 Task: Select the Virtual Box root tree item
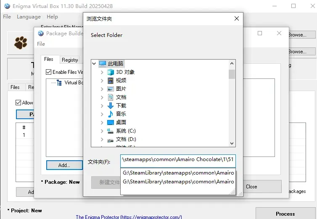(74, 83)
